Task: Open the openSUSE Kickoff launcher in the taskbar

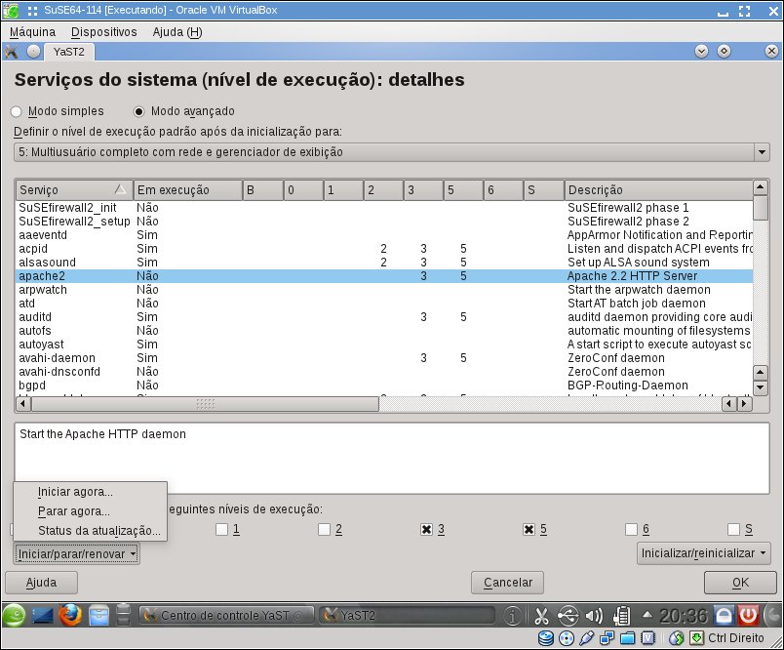Action: click(14, 615)
